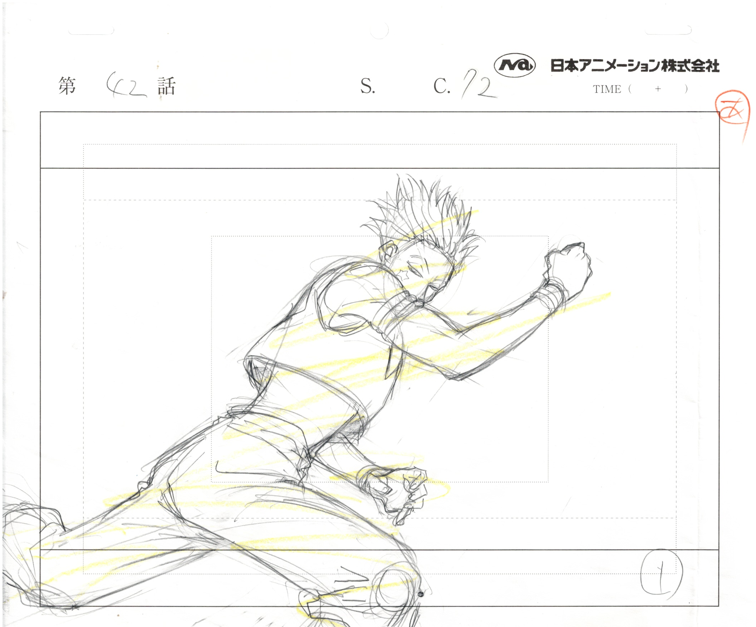Click the 話 character label
Image resolution: width=756 pixels, height=627 pixels.
(166, 86)
